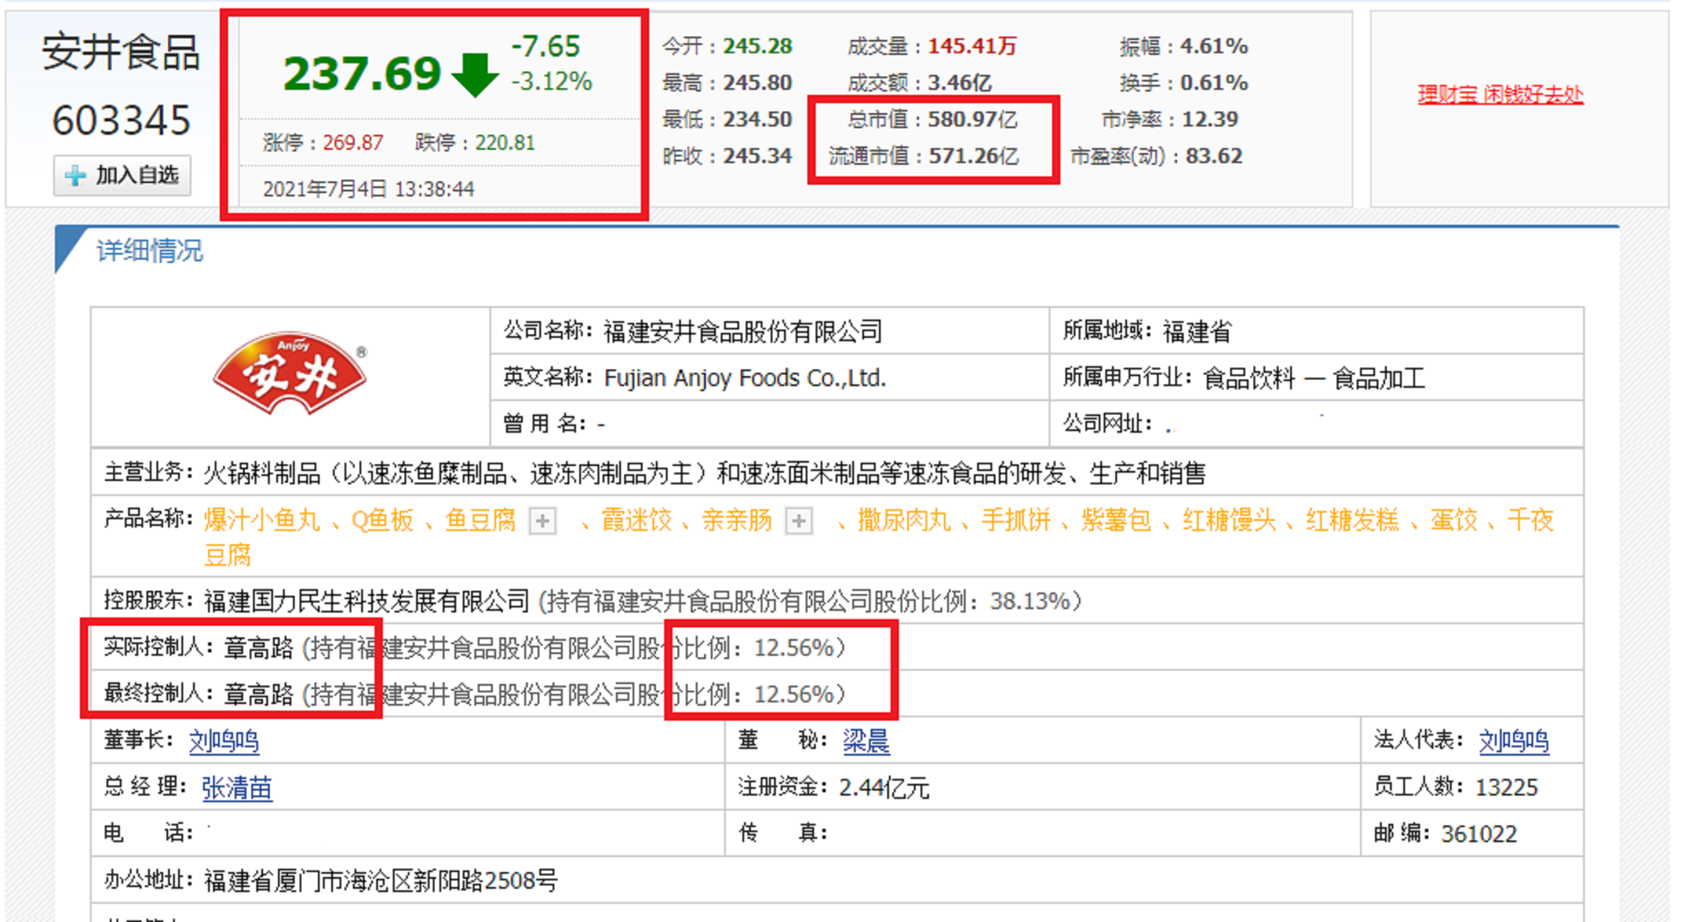1703x922 pixels.
Task: Click office address 福建省厦门市海沧区新阳路2508号
Action: [x=380, y=880]
